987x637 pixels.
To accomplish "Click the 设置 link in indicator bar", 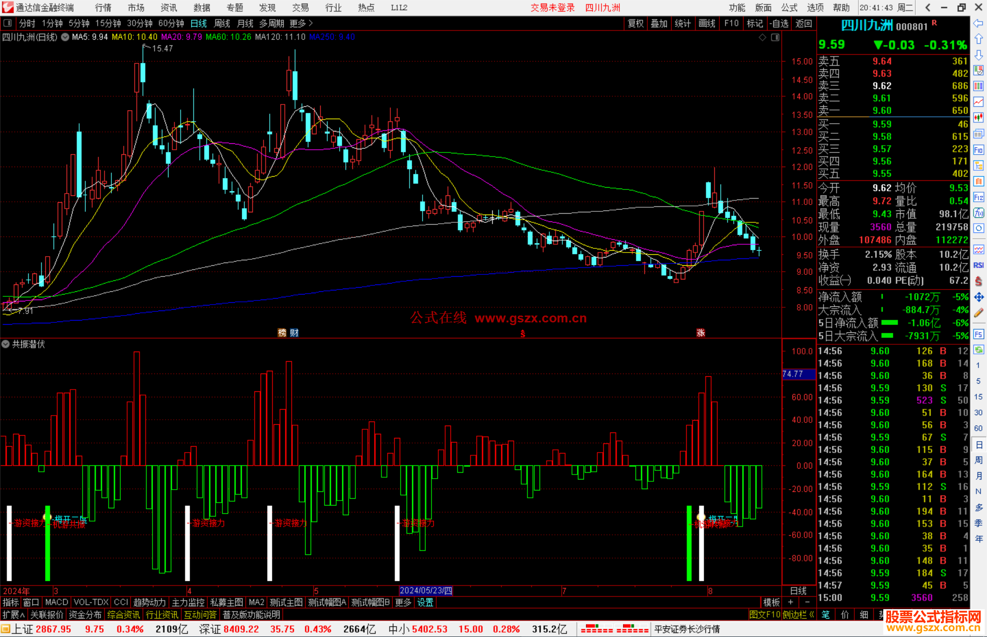I will [425, 602].
